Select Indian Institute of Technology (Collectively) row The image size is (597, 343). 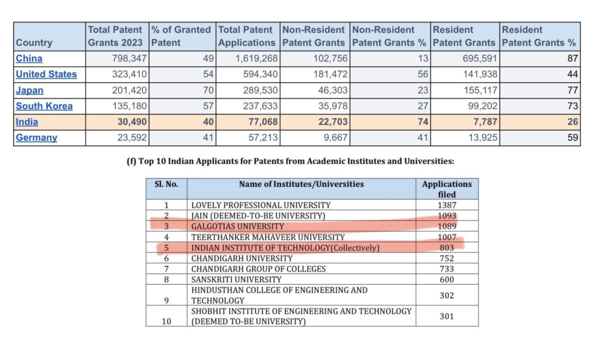point(285,247)
